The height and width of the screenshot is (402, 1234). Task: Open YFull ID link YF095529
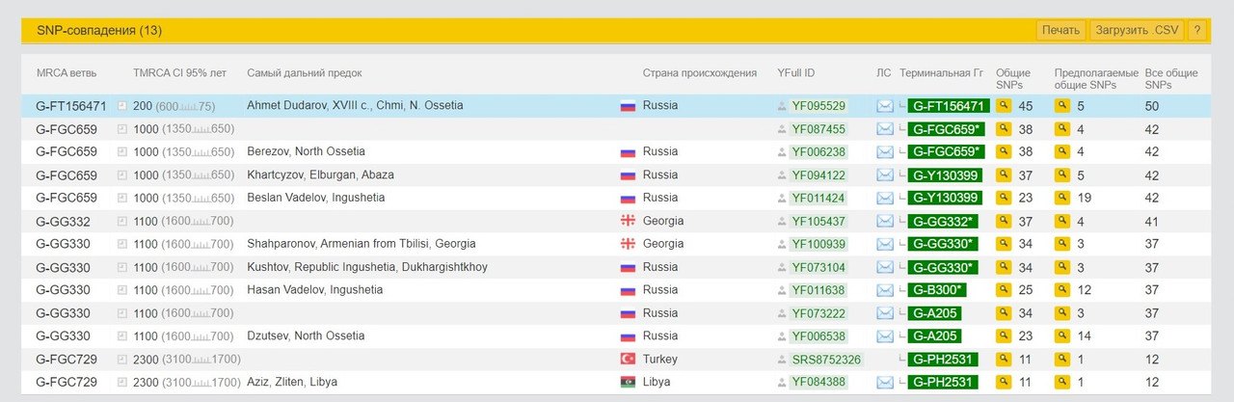818,106
